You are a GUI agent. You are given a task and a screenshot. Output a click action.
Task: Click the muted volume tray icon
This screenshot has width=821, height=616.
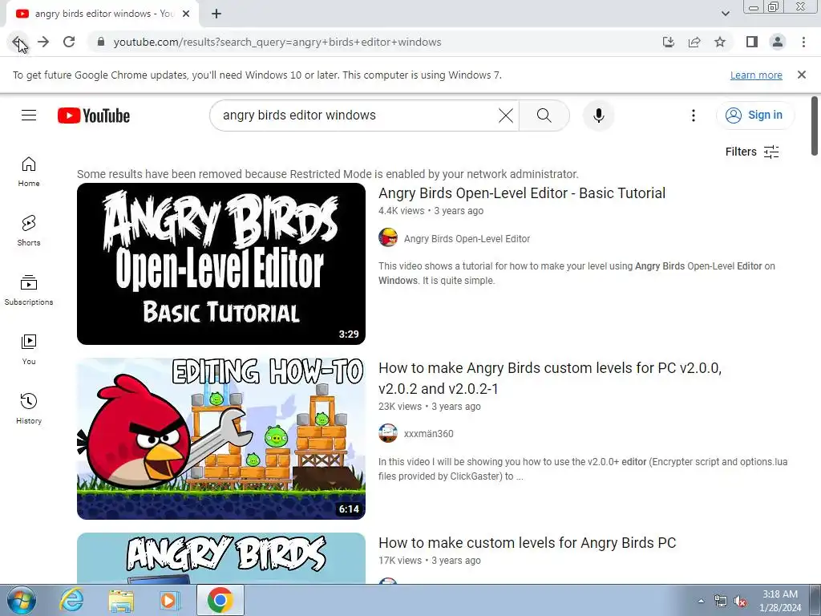740,601
